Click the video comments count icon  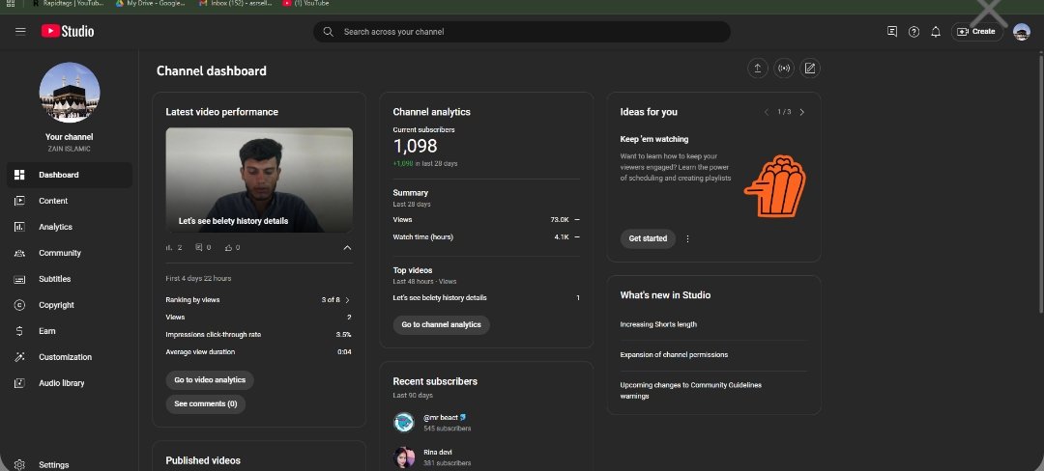tap(198, 247)
